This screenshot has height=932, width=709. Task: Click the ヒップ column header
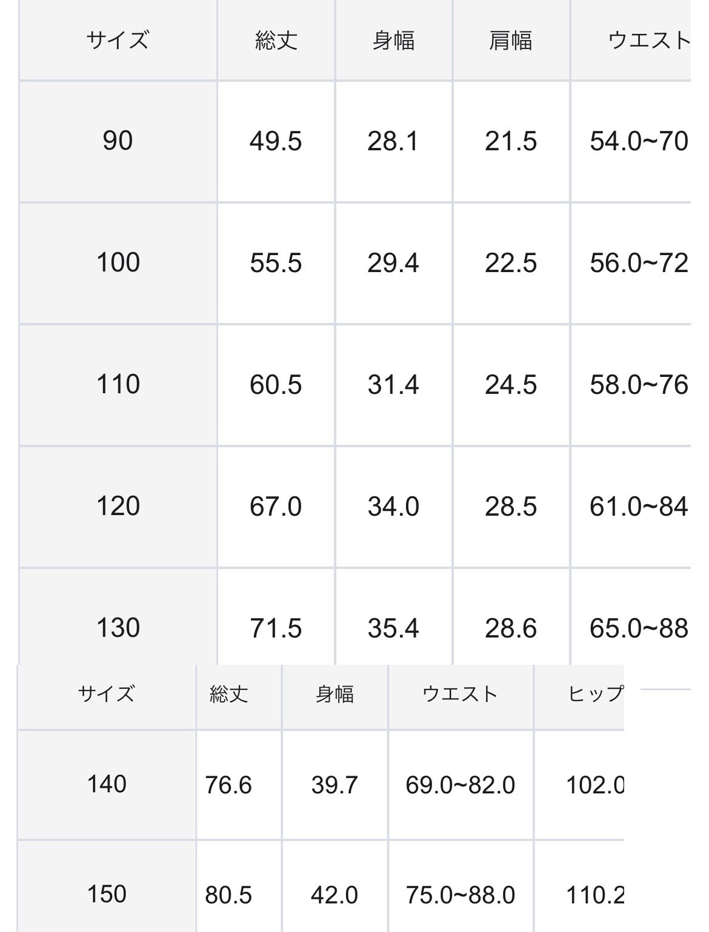coord(595,694)
